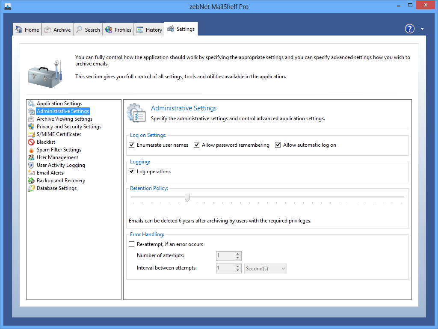Click the large Administrative Settings header icon
This screenshot has height=329, width=438.
[136, 113]
